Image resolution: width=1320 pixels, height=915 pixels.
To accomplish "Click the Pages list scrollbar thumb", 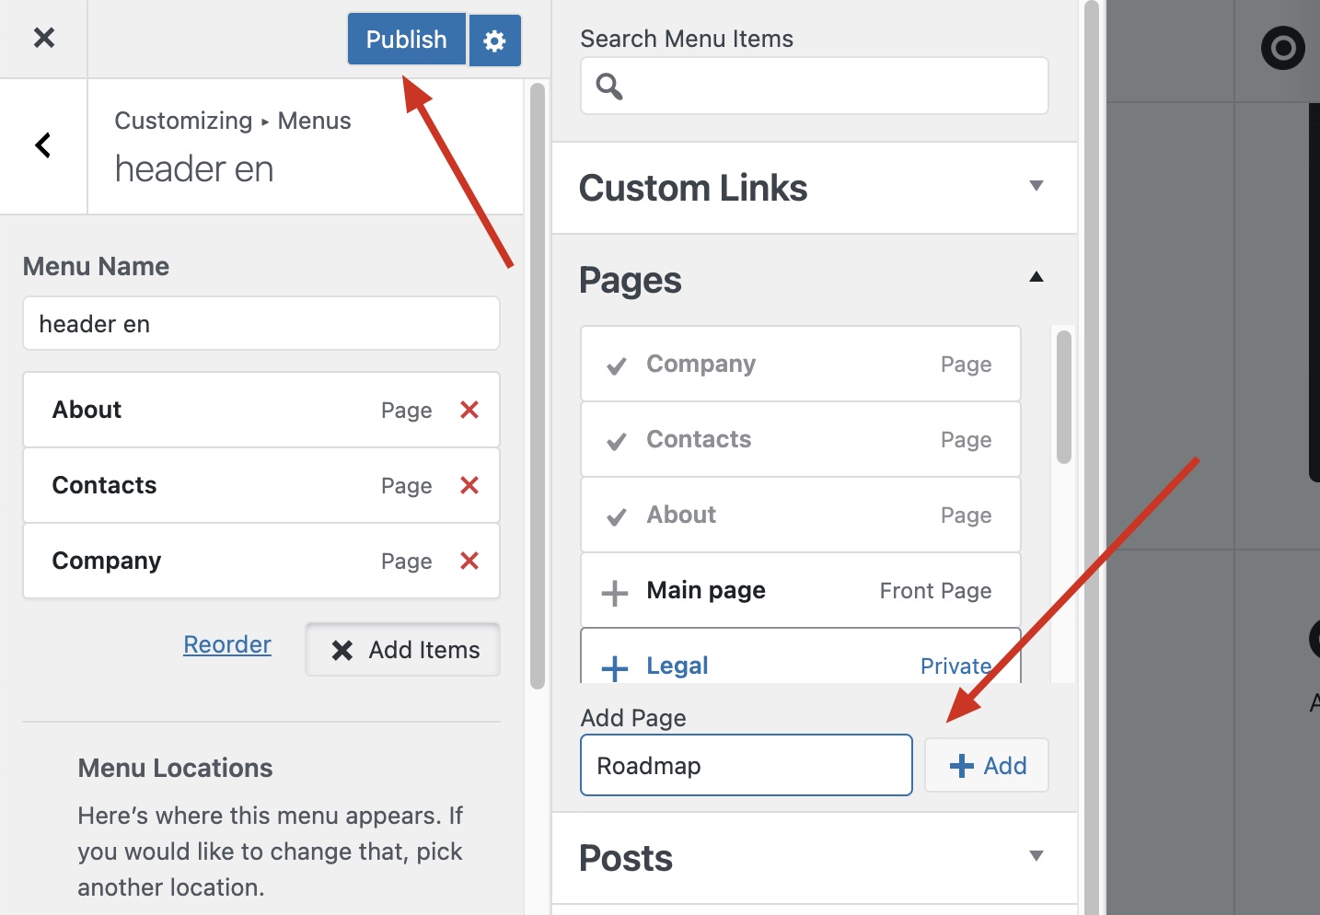I will point(1064,396).
